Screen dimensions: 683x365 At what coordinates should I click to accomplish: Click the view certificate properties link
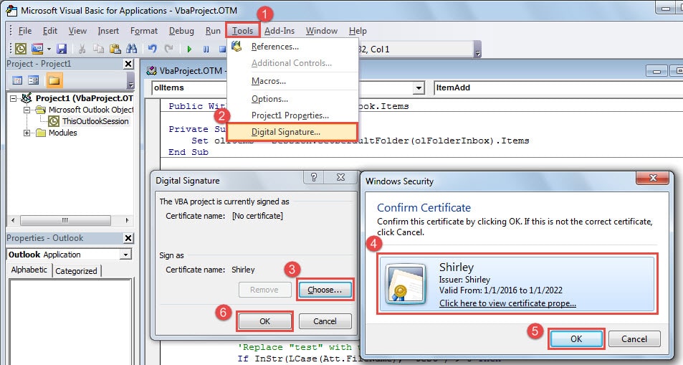507,303
